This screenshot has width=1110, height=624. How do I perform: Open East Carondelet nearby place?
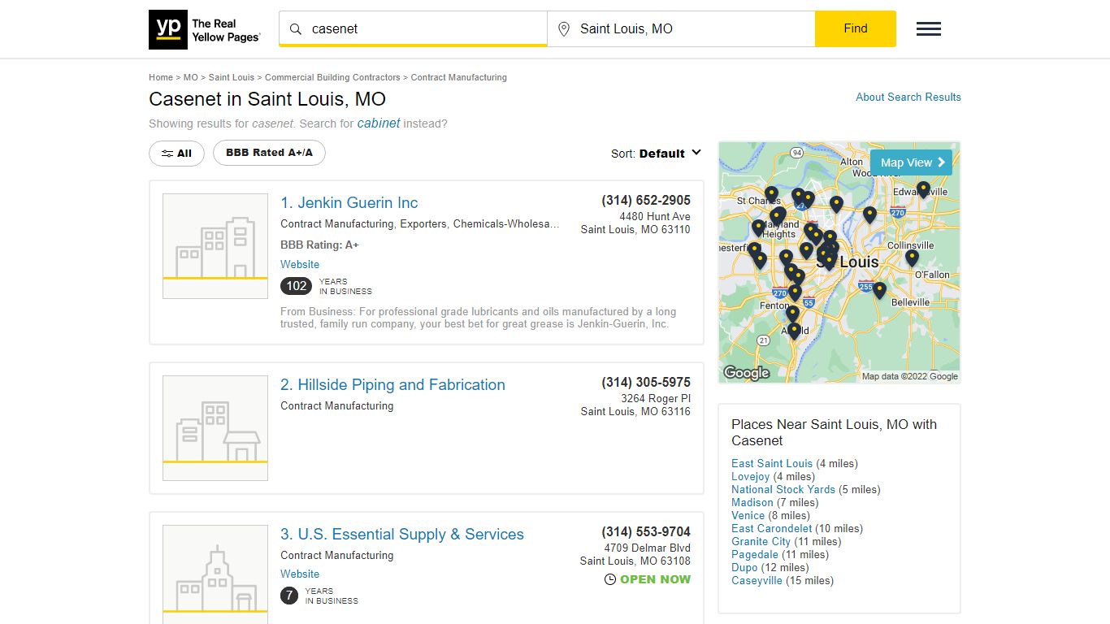coord(771,528)
